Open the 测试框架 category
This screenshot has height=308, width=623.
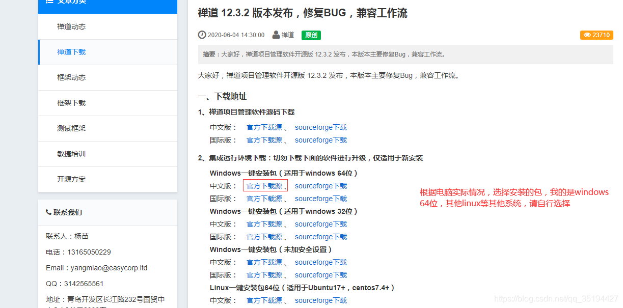click(x=107, y=128)
